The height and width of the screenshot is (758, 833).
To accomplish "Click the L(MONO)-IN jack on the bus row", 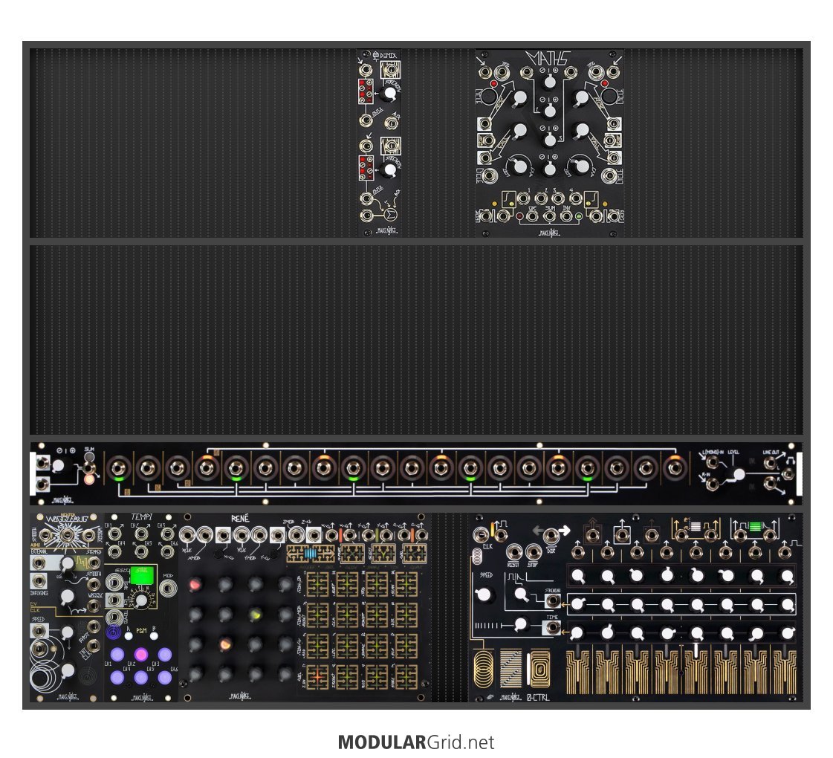I will [713, 463].
